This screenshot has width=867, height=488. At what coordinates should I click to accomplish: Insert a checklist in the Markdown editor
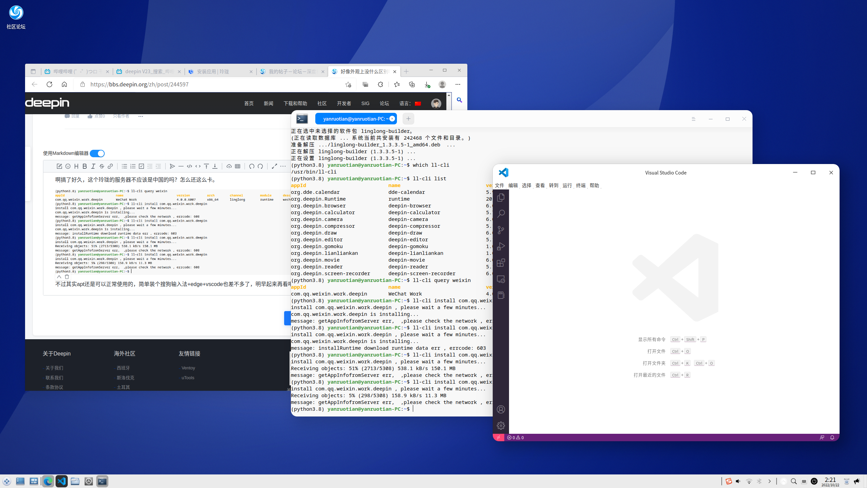[x=141, y=166]
